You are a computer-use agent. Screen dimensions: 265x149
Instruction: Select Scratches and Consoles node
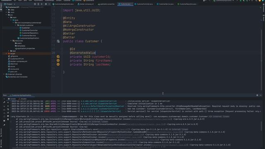tap(17, 77)
